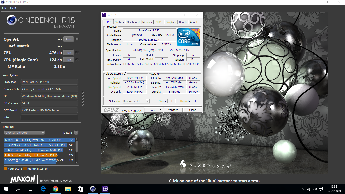The height and width of the screenshot is (194, 345).
Task: Click the GFX Board field AMD Radeon HD 7900 Series
Action: [49, 110]
